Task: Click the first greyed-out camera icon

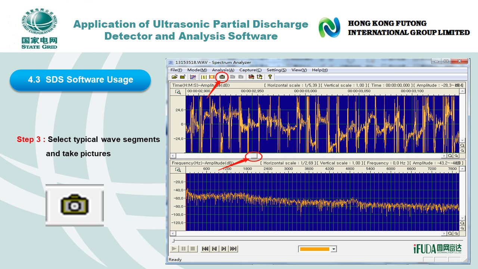Action: point(233,77)
